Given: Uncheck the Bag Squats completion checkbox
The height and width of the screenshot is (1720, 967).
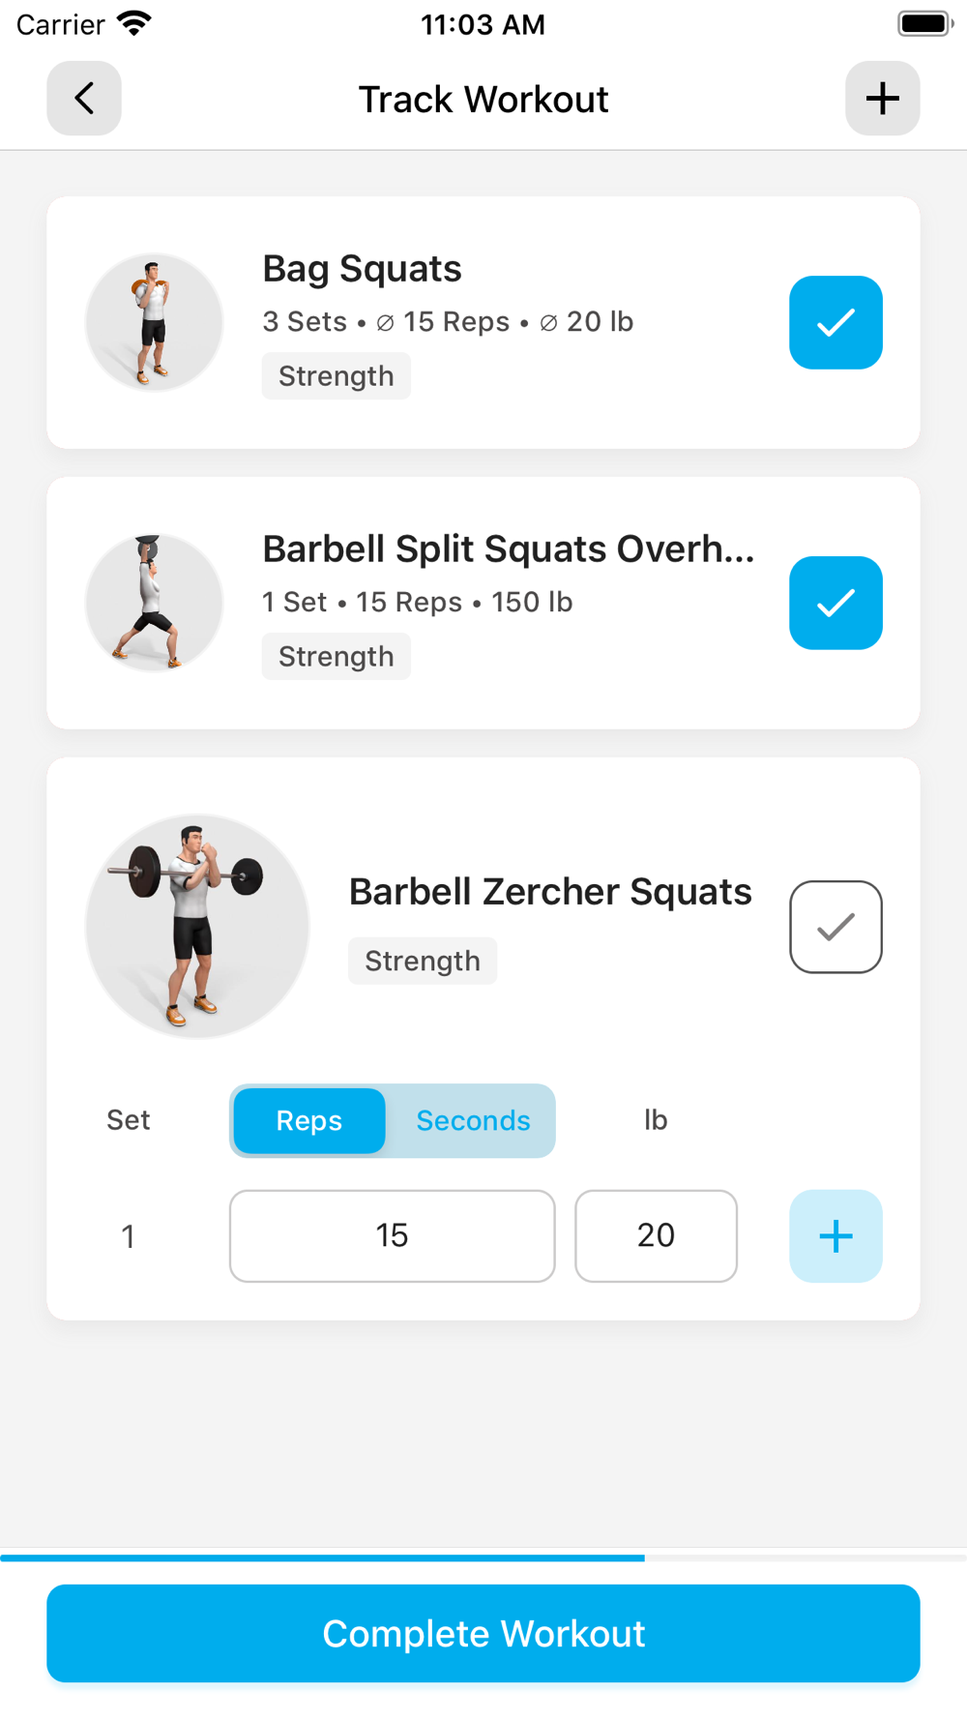Looking at the screenshot, I should coord(835,322).
